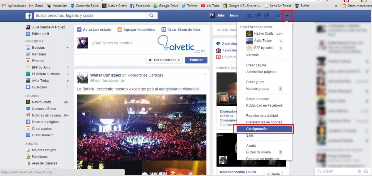Click Nativo Crafts logo in dropdown menu
Screen dimensions: 372x176
tap(249, 33)
